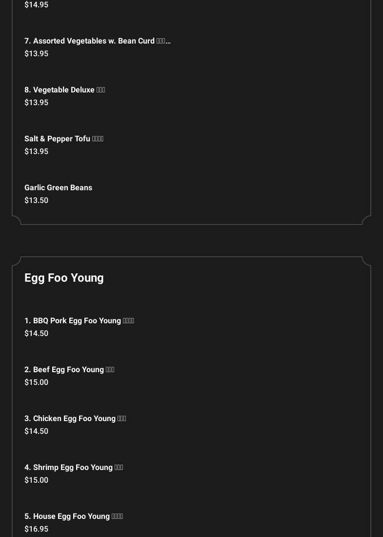Viewport: 383px width, 537px height.
Task: Click the Egg Foo Young section heading
Action: [64, 278]
